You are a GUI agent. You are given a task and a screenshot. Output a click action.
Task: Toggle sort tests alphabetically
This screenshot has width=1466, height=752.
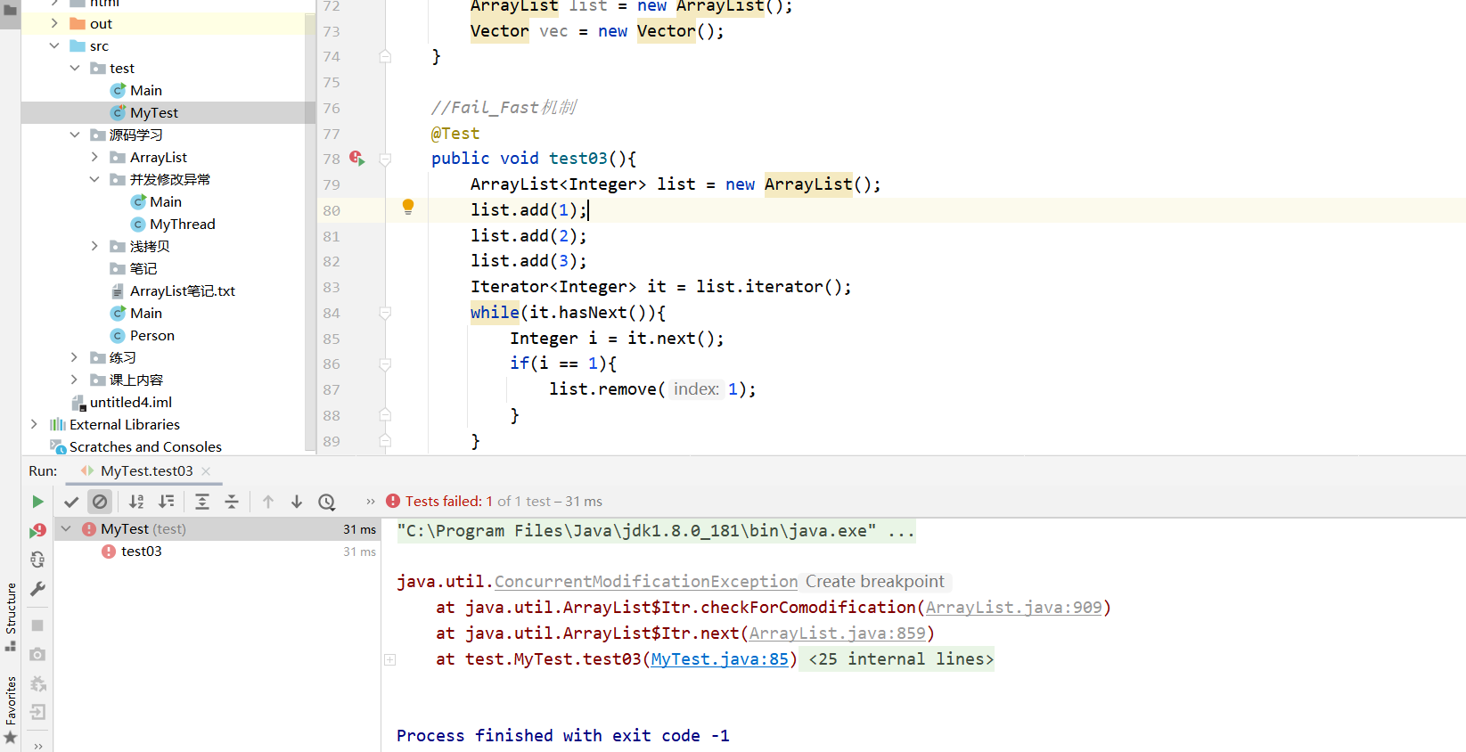click(x=136, y=502)
